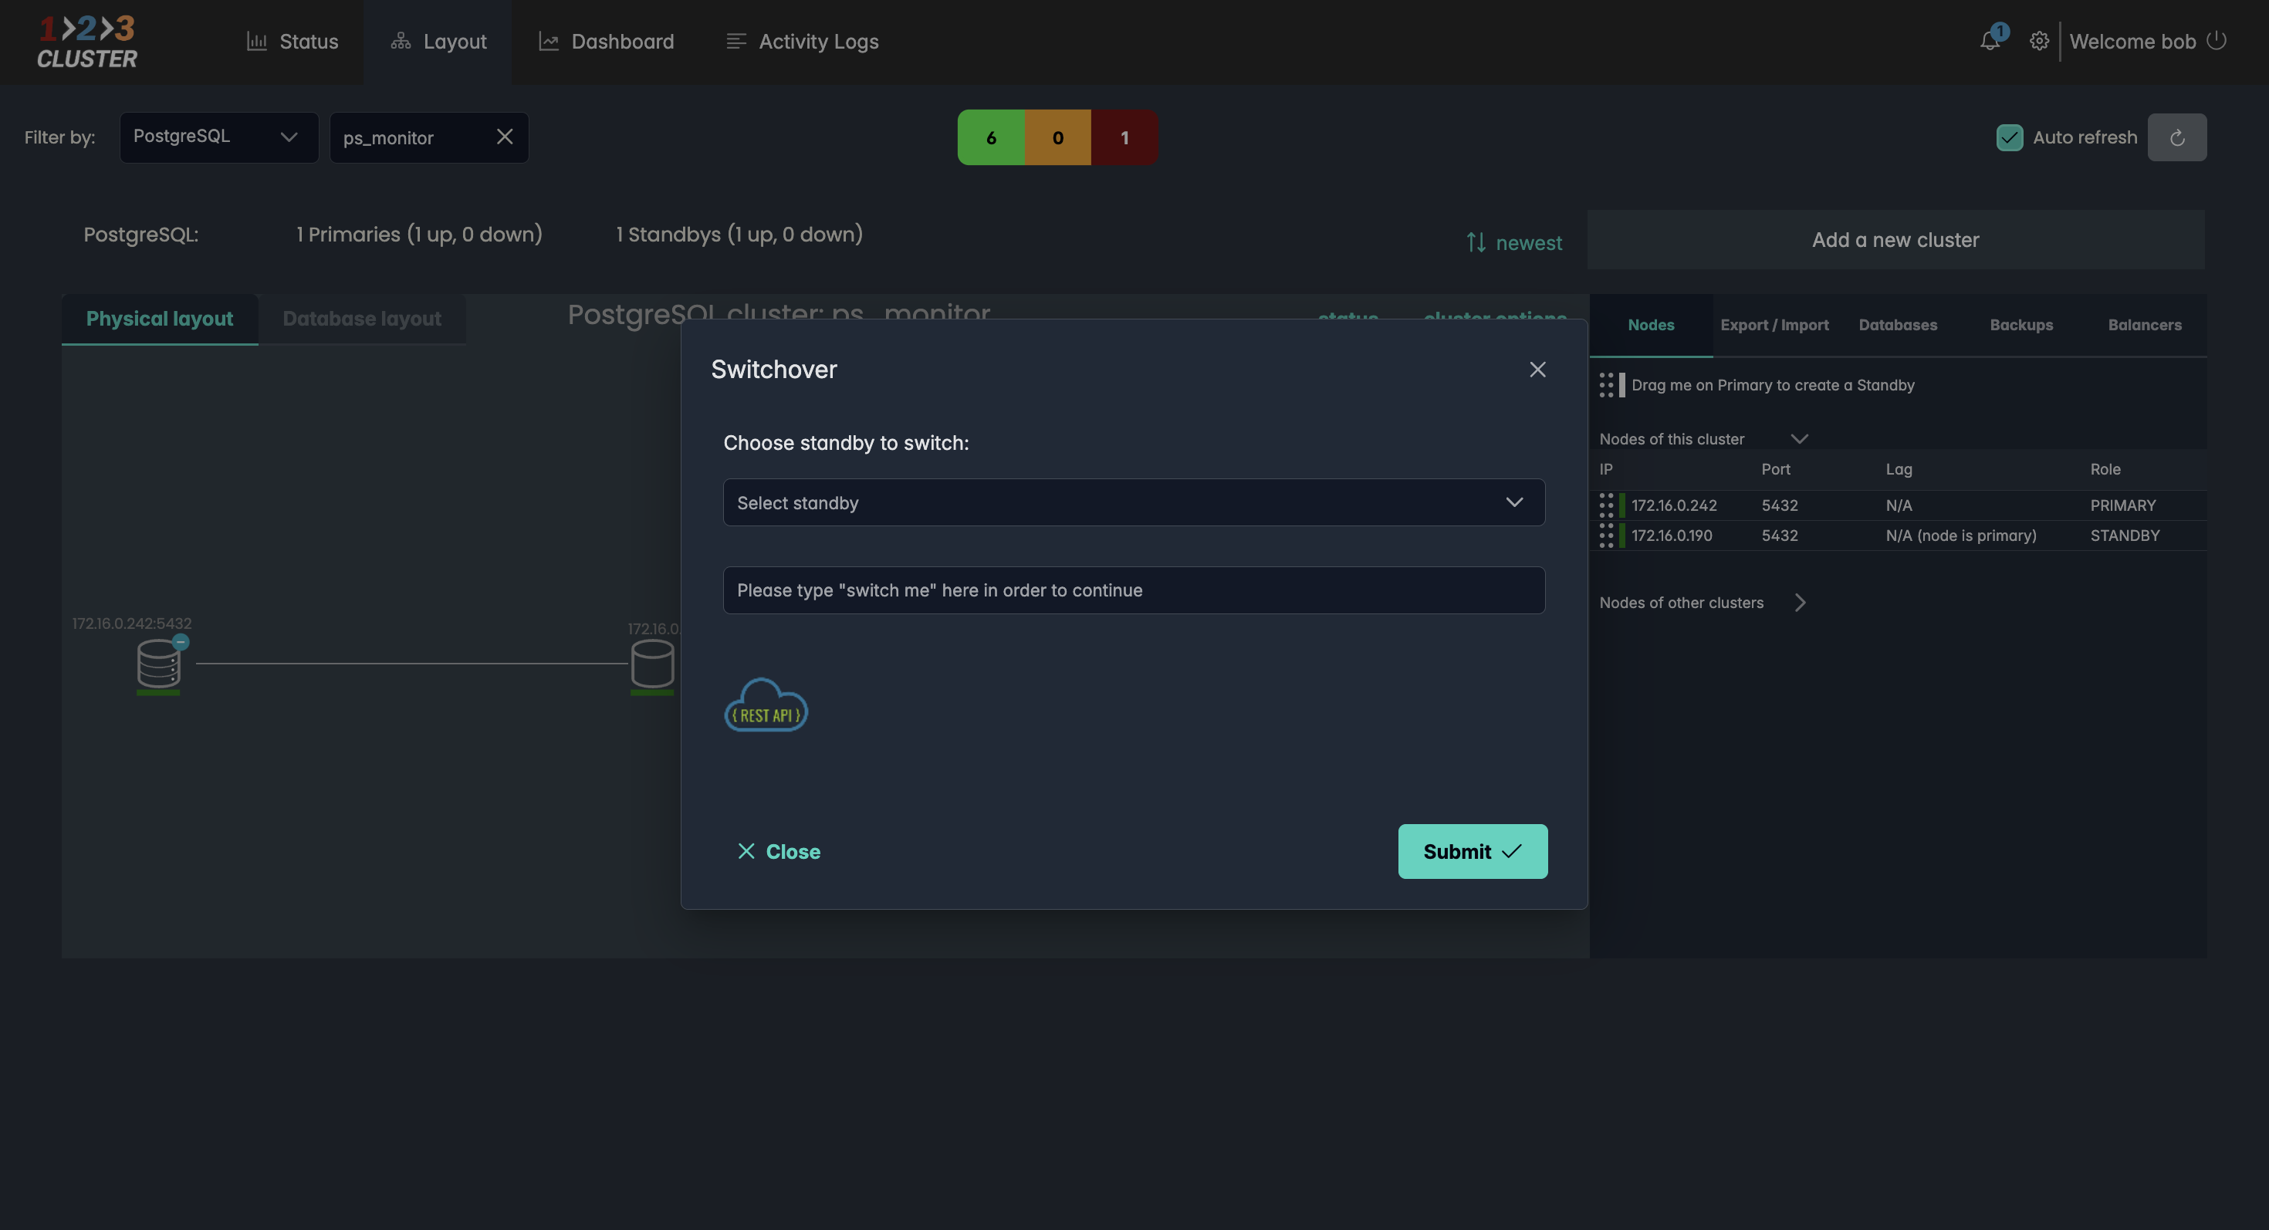Open the Select standby dropdown
This screenshot has width=2269, height=1230.
tap(1134, 503)
